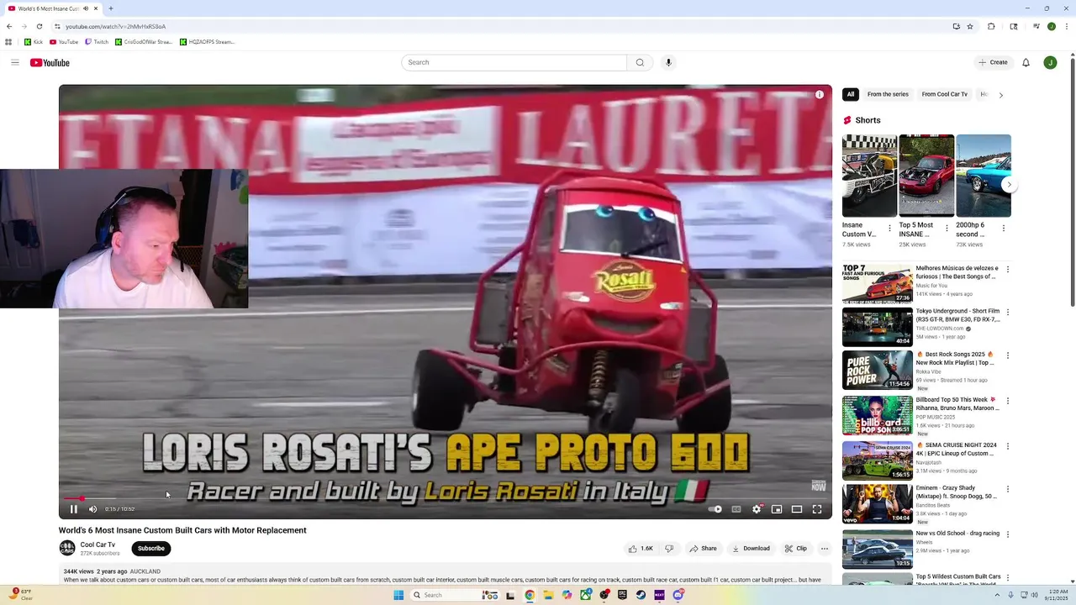Screen dimensions: 1076x605
Task: Click the Clip button
Action: (795, 549)
